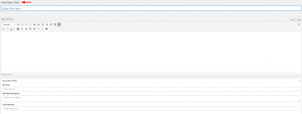Insert or edit a link

point(51,24)
